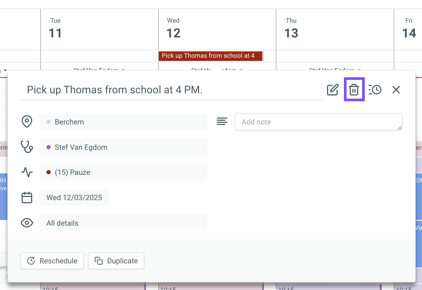Open the Berchem location dropdown

pyautogui.click(x=123, y=122)
